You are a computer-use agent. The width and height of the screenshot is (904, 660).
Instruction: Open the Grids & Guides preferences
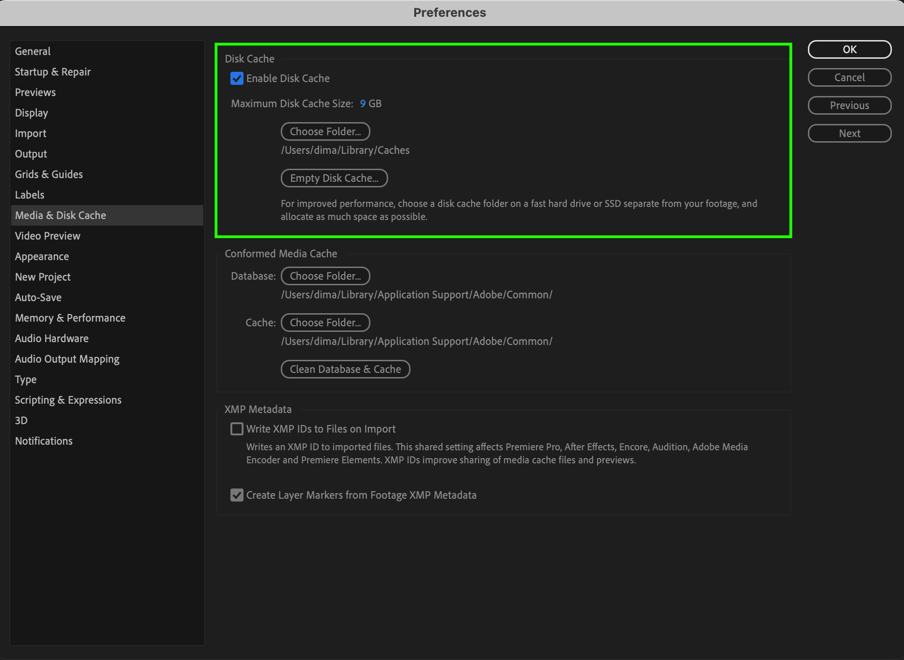[49, 174]
